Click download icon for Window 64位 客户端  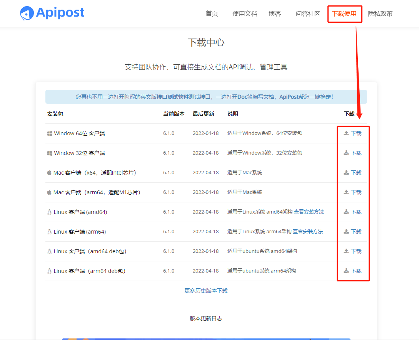tap(346, 133)
